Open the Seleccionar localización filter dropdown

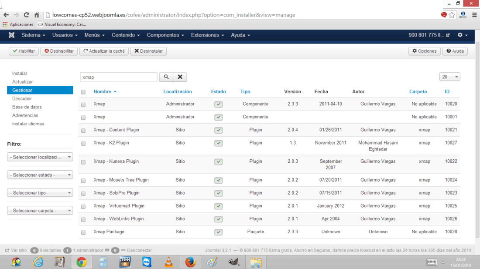[40, 157]
